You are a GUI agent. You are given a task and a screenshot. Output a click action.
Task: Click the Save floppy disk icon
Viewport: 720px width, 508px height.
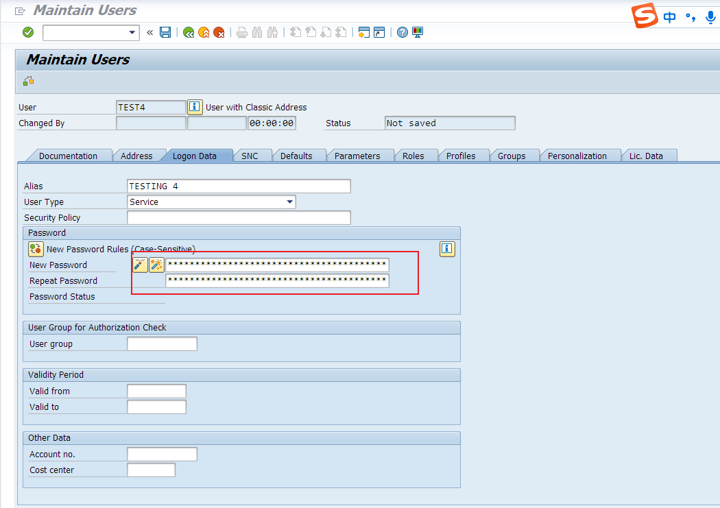[165, 32]
